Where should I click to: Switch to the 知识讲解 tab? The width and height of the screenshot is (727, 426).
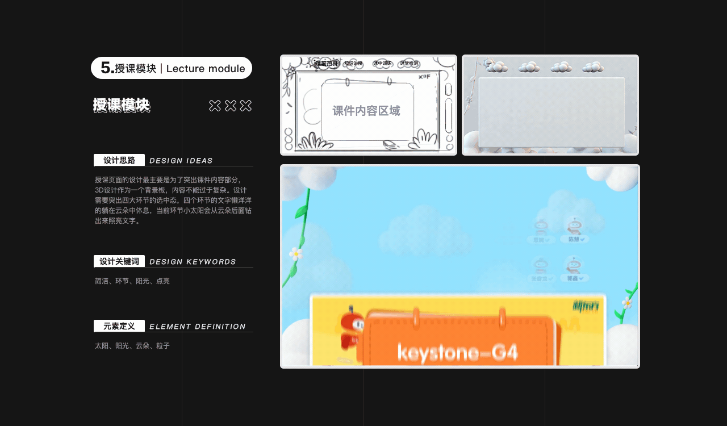click(x=353, y=63)
